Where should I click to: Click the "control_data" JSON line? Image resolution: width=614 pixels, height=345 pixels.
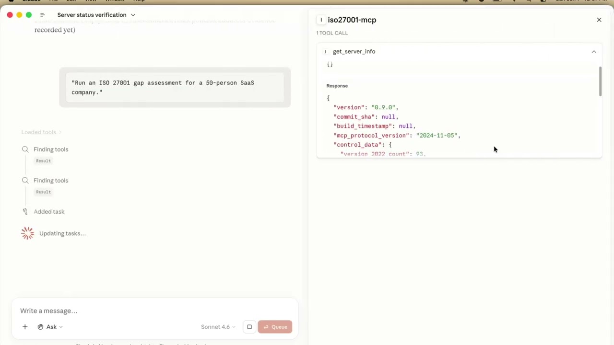point(362,145)
